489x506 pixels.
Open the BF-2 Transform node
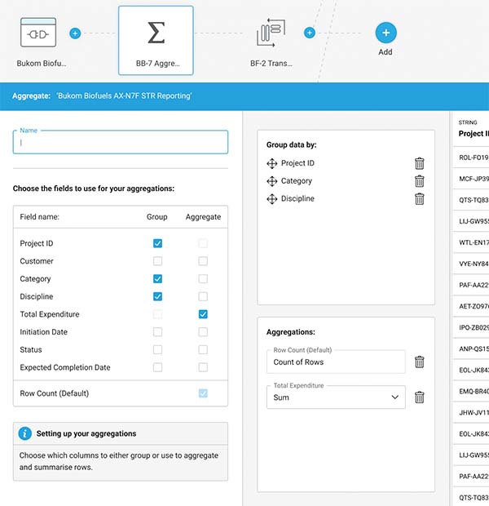click(x=270, y=35)
